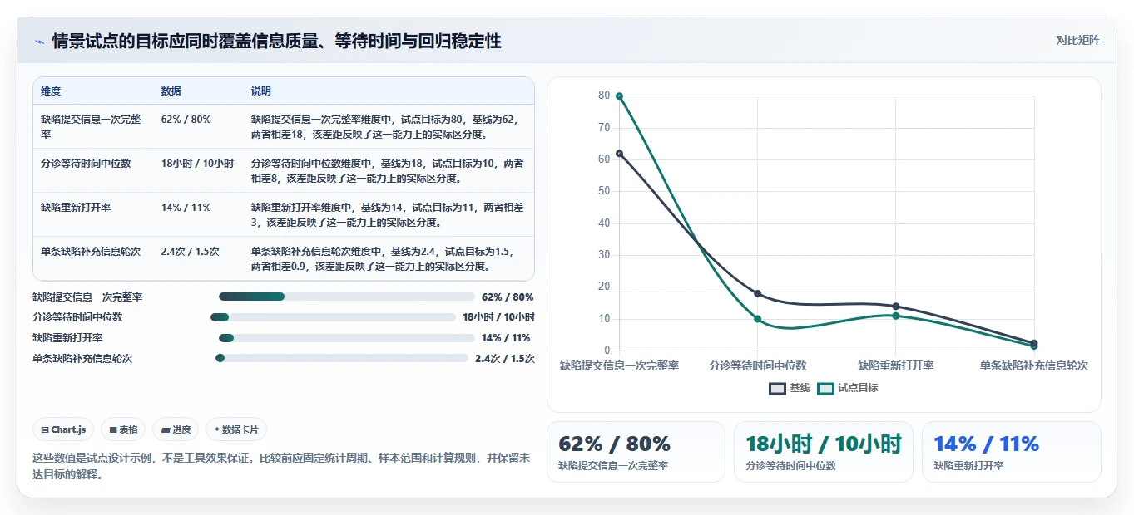Click the 基线 point at 62
This screenshot has height=515, width=1134.
point(619,154)
